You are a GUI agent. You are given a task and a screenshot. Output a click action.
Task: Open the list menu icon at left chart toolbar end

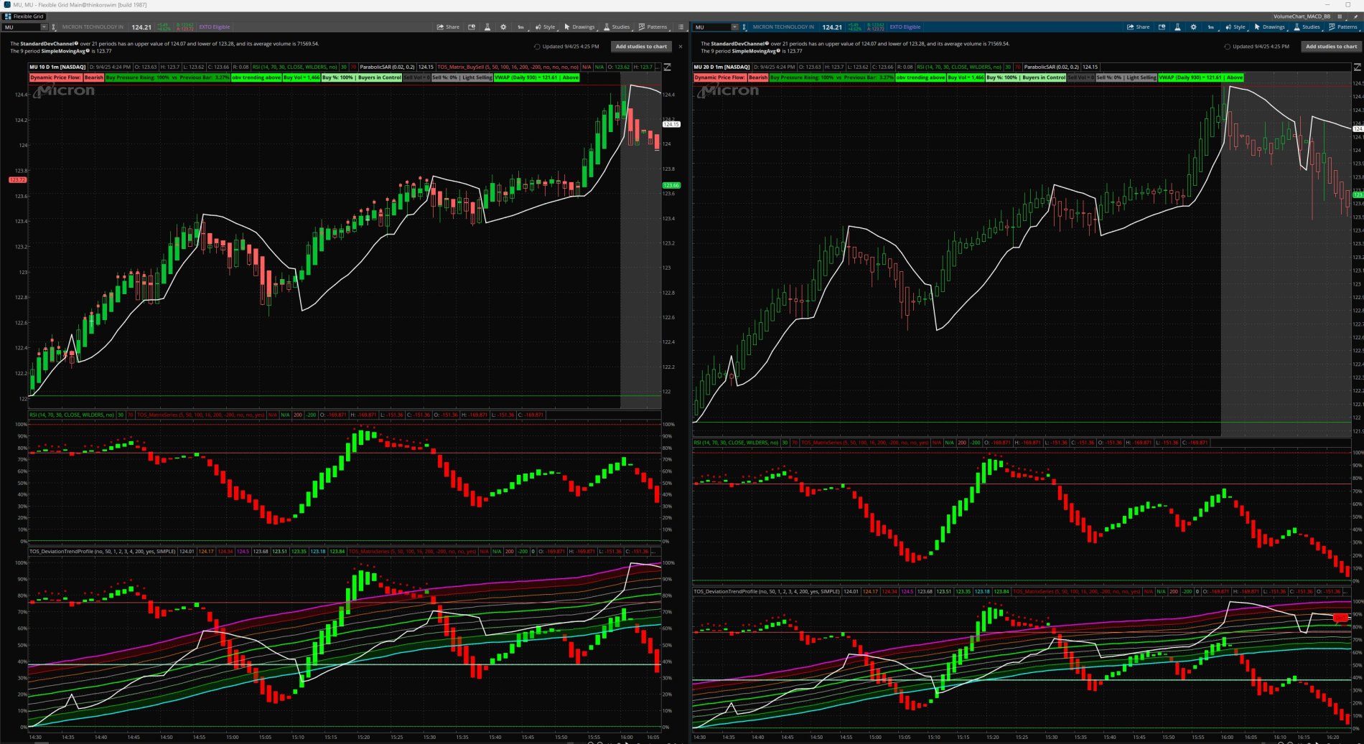pos(681,27)
